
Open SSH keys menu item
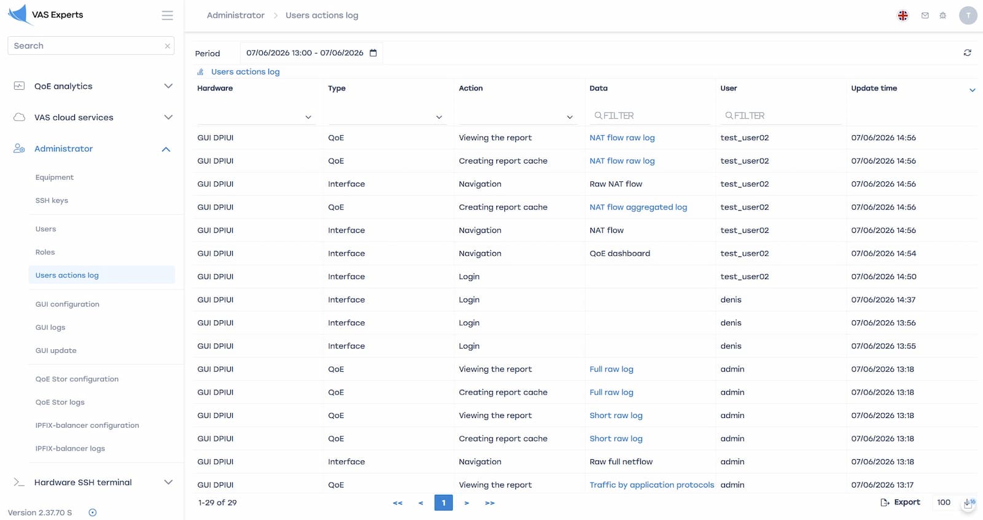coord(52,200)
